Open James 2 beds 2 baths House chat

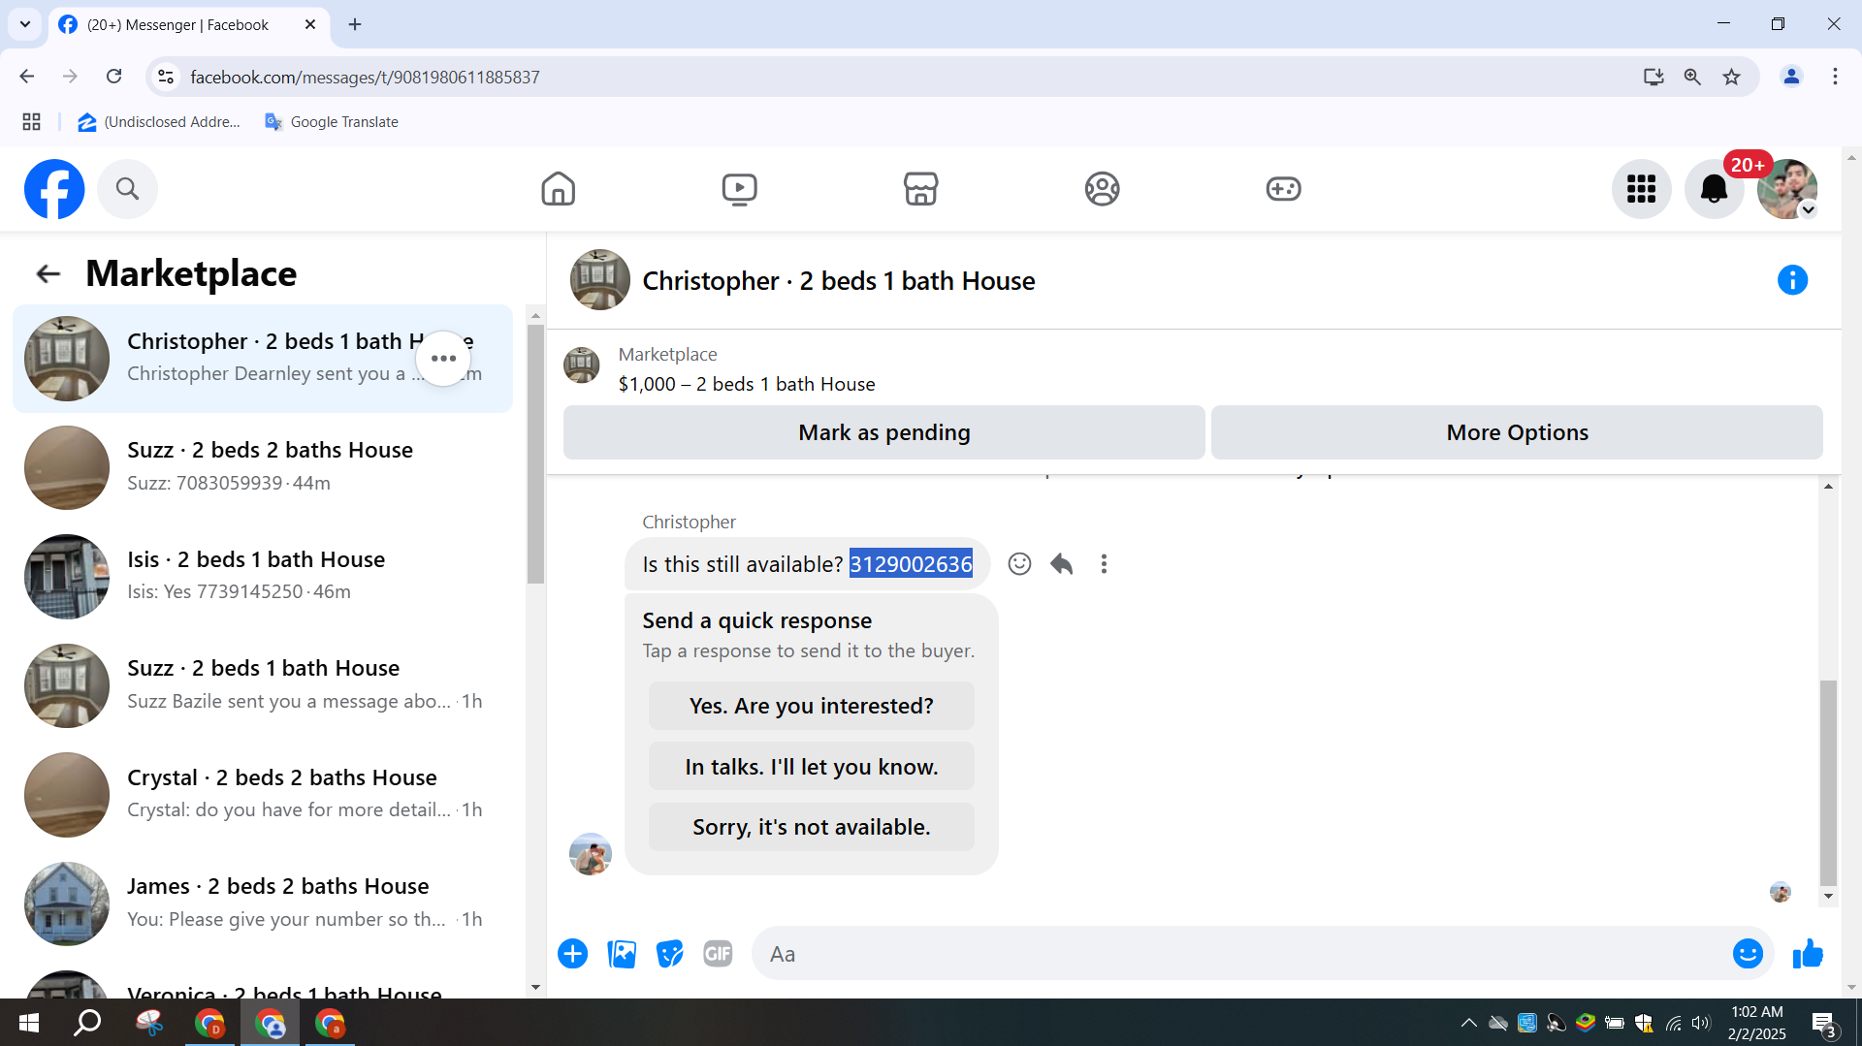pos(262,903)
